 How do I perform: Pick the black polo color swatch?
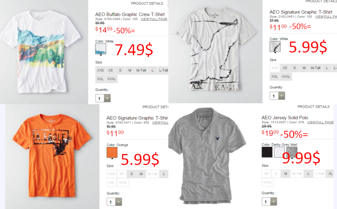tap(267, 152)
